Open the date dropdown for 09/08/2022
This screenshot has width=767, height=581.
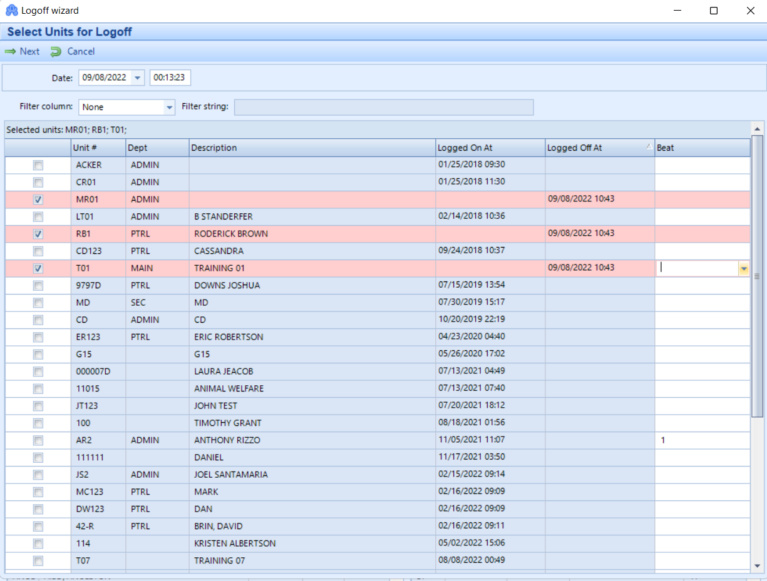click(136, 78)
